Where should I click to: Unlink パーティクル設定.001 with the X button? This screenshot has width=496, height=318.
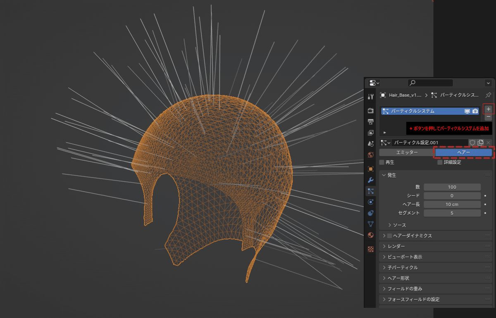pos(488,142)
